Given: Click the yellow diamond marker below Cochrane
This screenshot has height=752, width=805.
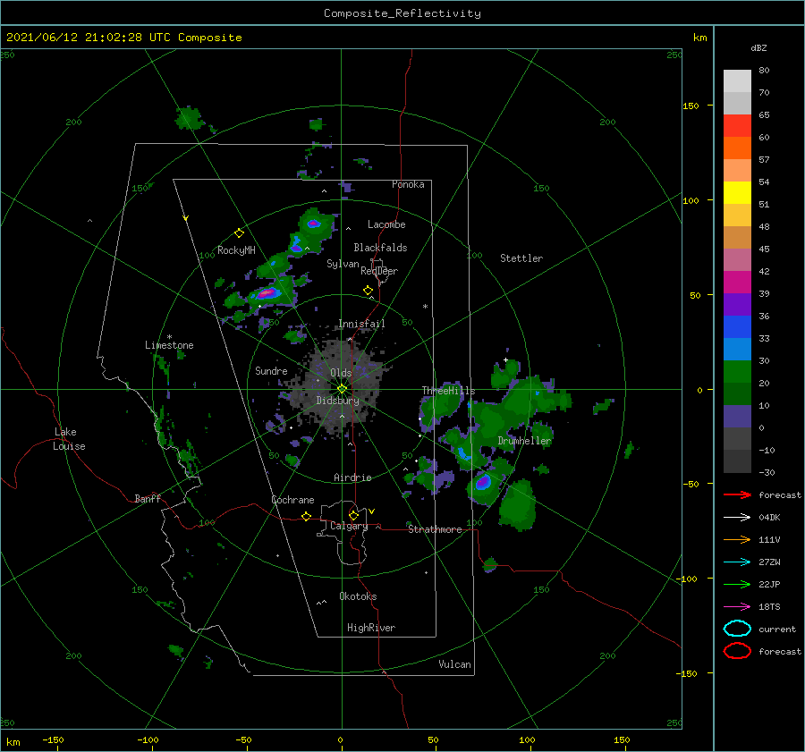Looking at the screenshot, I should point(306,516).
